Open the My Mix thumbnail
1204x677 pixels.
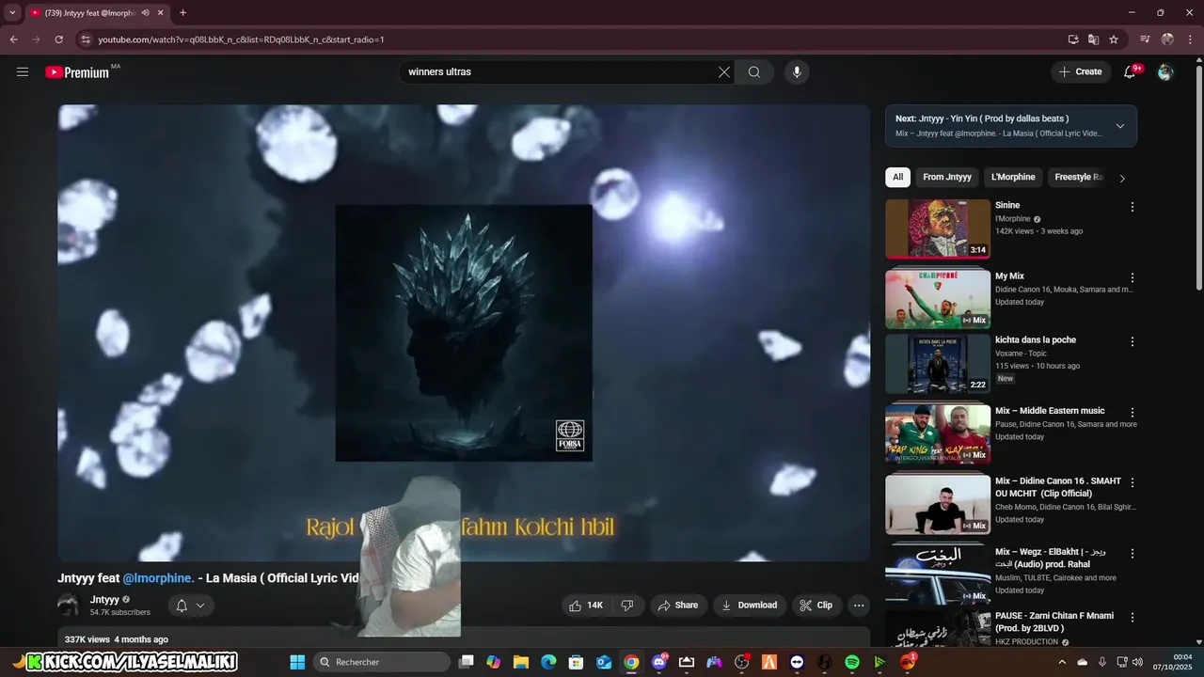(x=938, y=299)
